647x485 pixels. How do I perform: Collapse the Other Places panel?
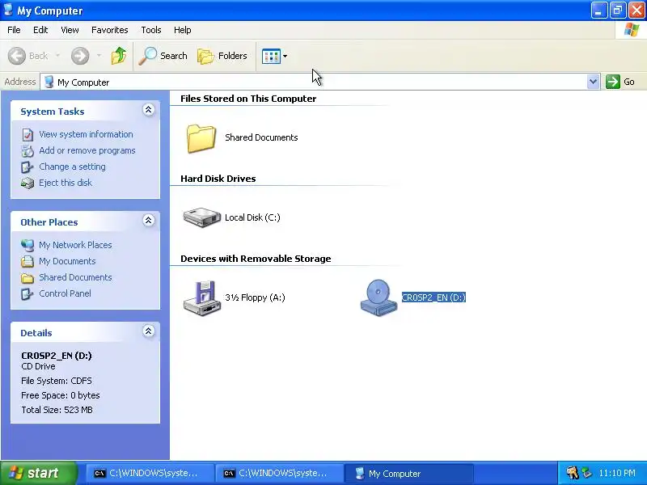point(149,220)
